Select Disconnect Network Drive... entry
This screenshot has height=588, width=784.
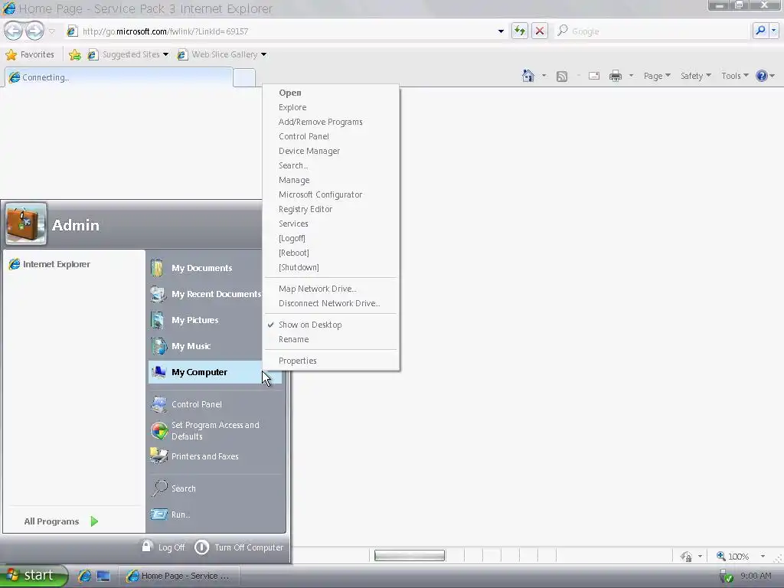click(x=331, y=303)
